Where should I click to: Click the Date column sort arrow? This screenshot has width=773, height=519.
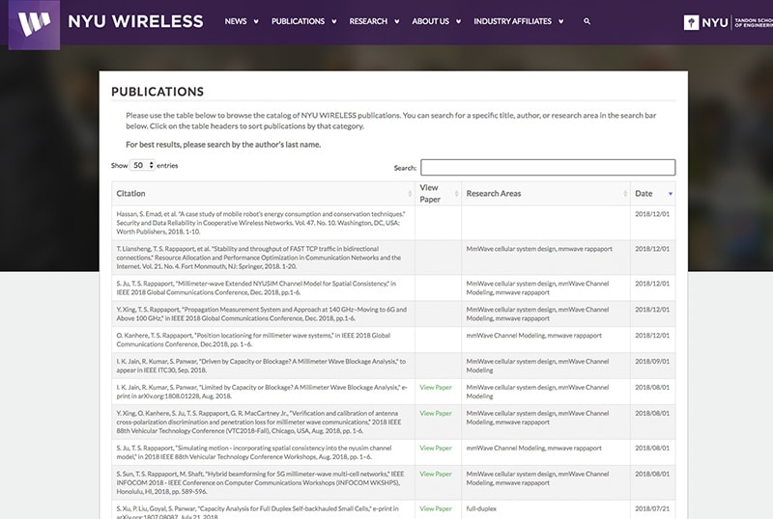(671, 194)
